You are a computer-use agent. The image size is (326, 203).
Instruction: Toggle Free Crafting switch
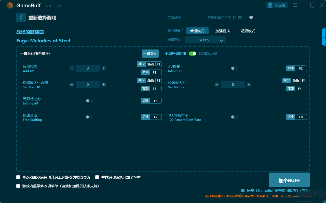point(89,117)
